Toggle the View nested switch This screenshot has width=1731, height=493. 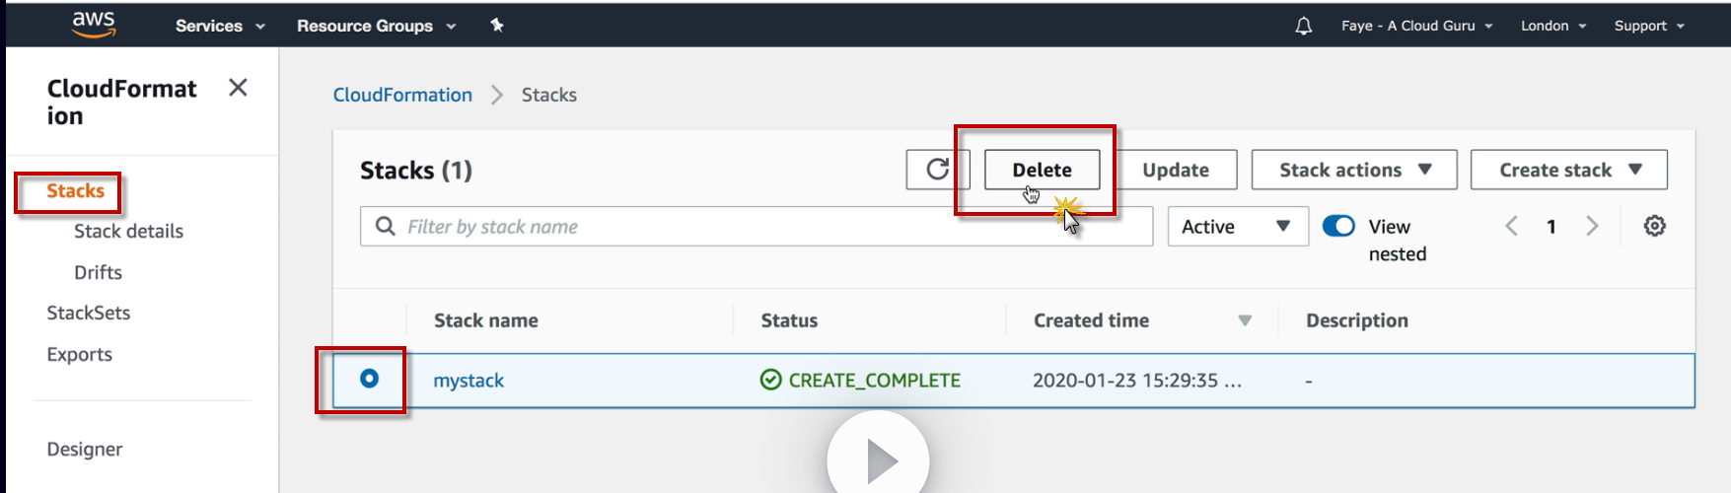pyautogui.click(x=1338, y=226)
